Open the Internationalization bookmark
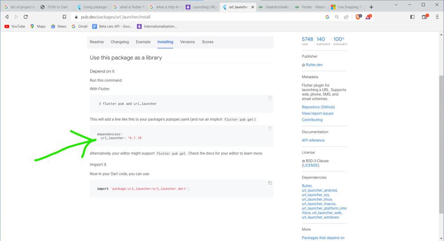This screenshot has height=241, width=444. pyautogui.click(x=157, y=26)
